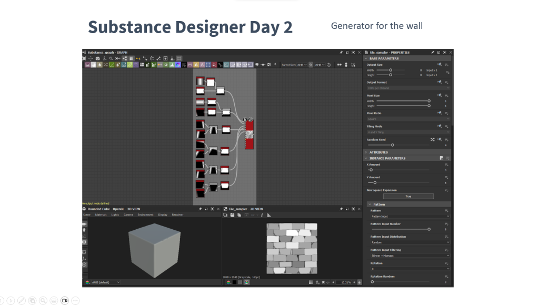Open the Environment menu in 3D view

click(145, 215)
